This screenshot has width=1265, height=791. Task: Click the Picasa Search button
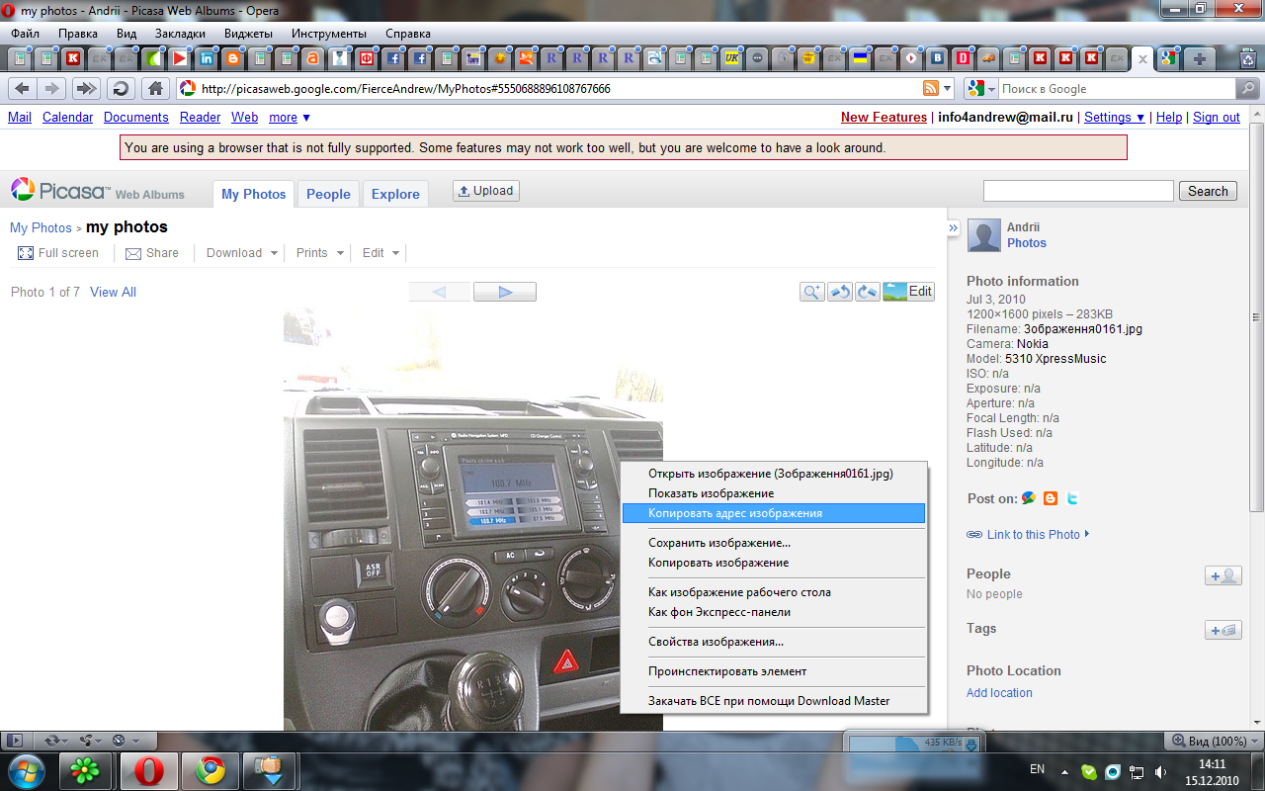[1208, 191]
